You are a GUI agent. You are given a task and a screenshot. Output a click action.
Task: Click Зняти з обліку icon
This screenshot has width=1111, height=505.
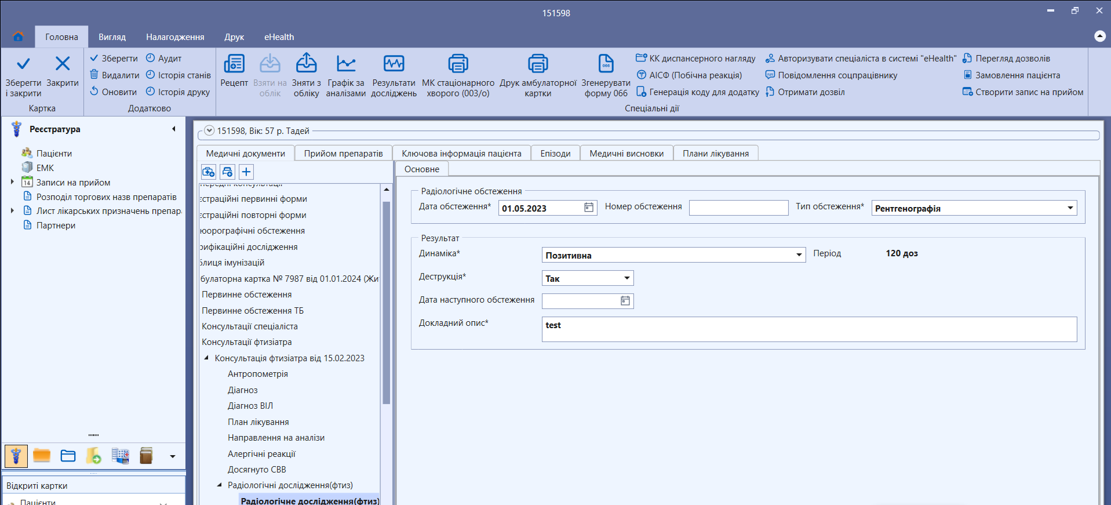[307, 63]
